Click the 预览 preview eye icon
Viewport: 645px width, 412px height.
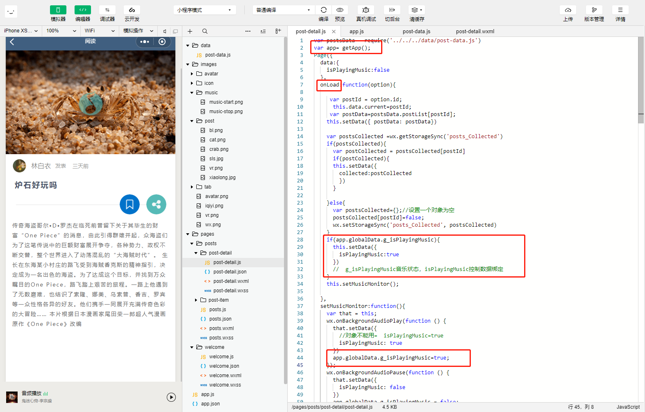click(x=340, y=10)
